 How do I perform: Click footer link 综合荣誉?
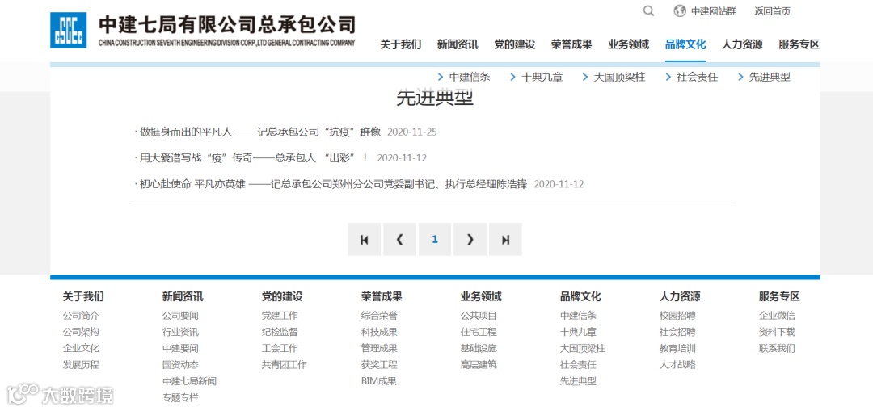pos(379,316)
